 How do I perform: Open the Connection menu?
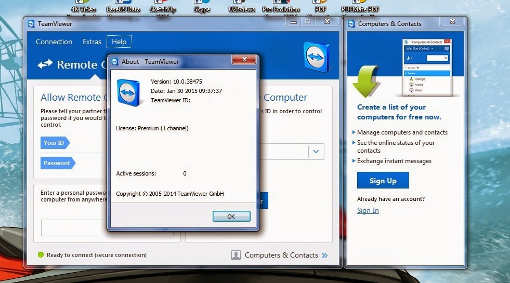pyautogui.click(x=54, y=42)
